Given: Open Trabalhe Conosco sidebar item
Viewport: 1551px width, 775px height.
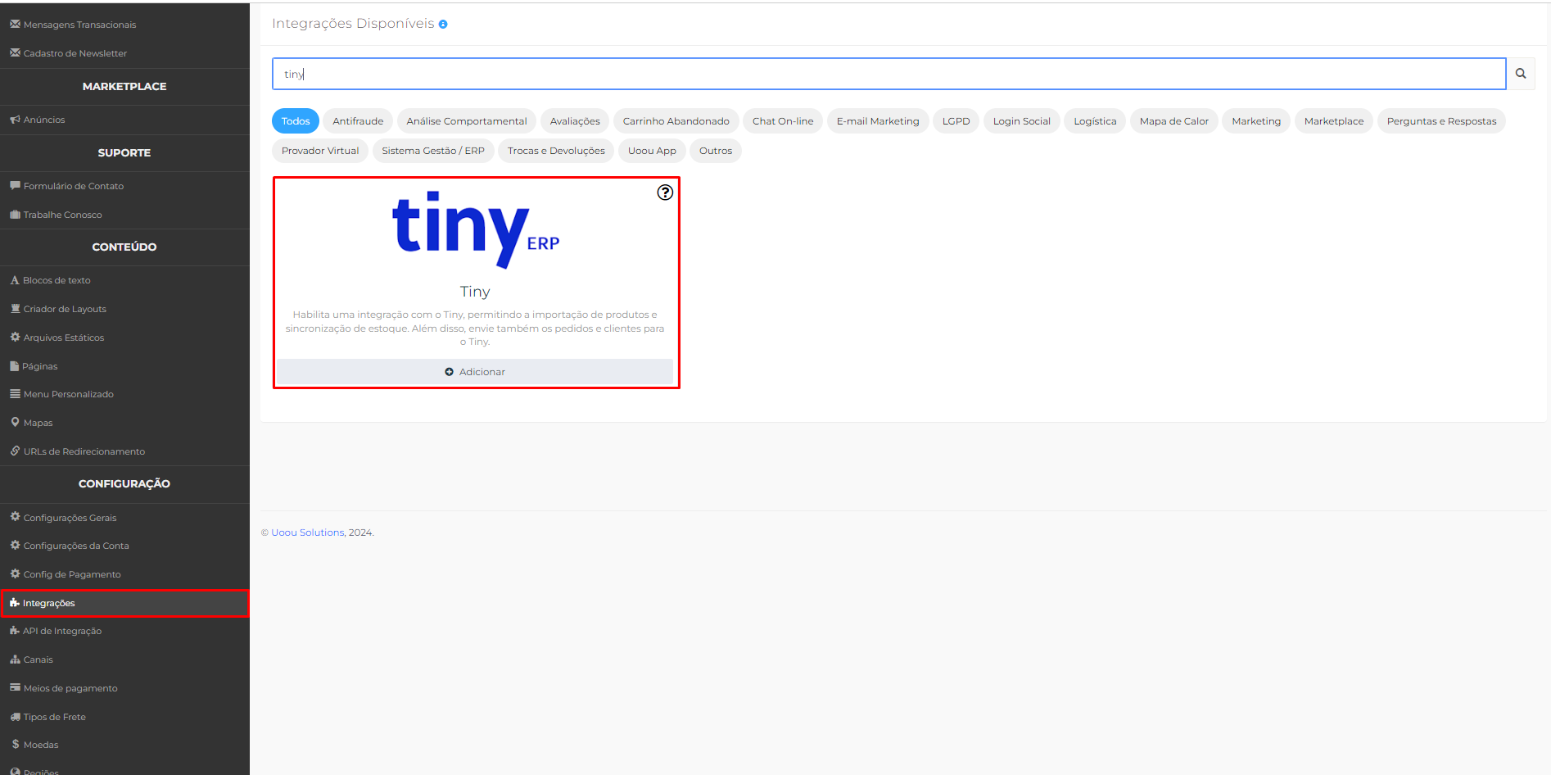Looking at the screenshot, I should click(x=124, y=215).
